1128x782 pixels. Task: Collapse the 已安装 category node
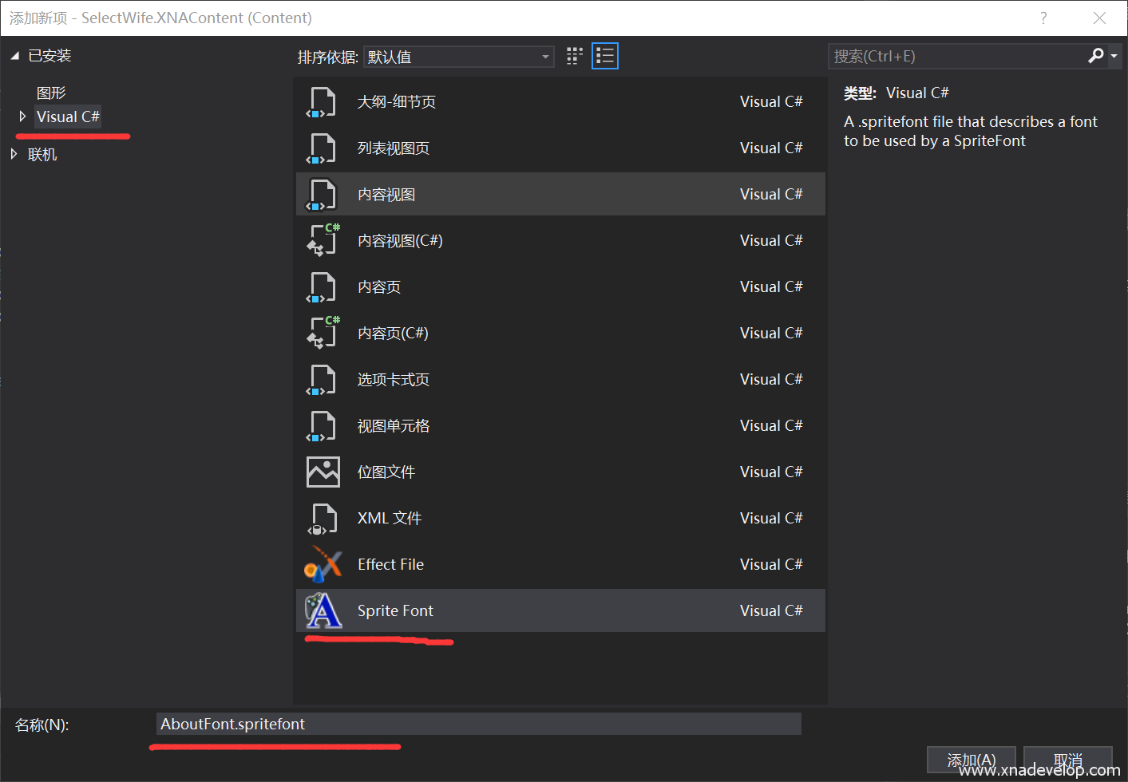[x=14, y=56]
